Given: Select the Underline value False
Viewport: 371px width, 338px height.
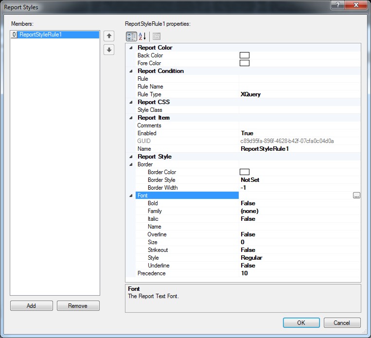Looking at the screenshot, I should [248, 266].
